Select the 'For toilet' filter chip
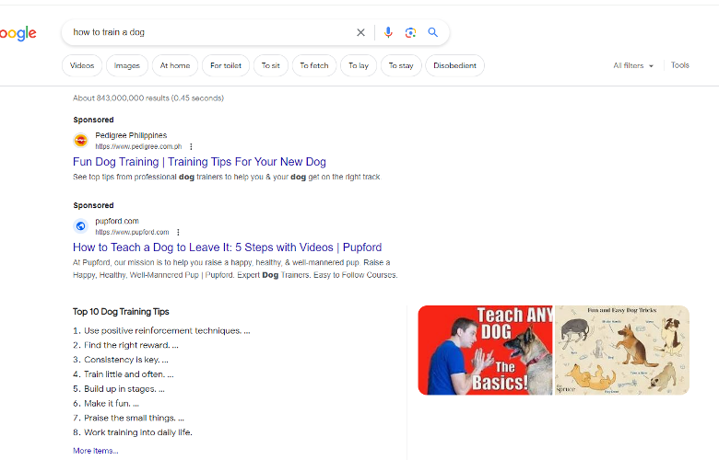The image size is (719, 460). 226,65
